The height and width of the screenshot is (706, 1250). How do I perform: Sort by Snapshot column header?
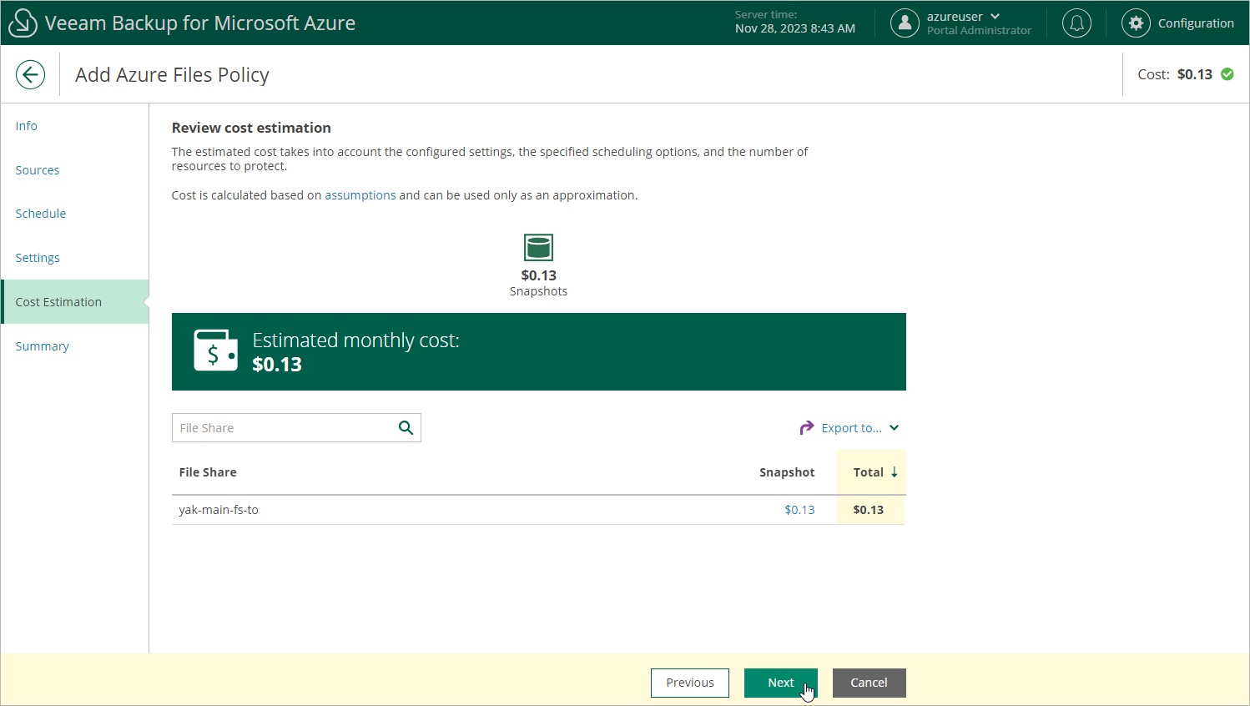787,472
